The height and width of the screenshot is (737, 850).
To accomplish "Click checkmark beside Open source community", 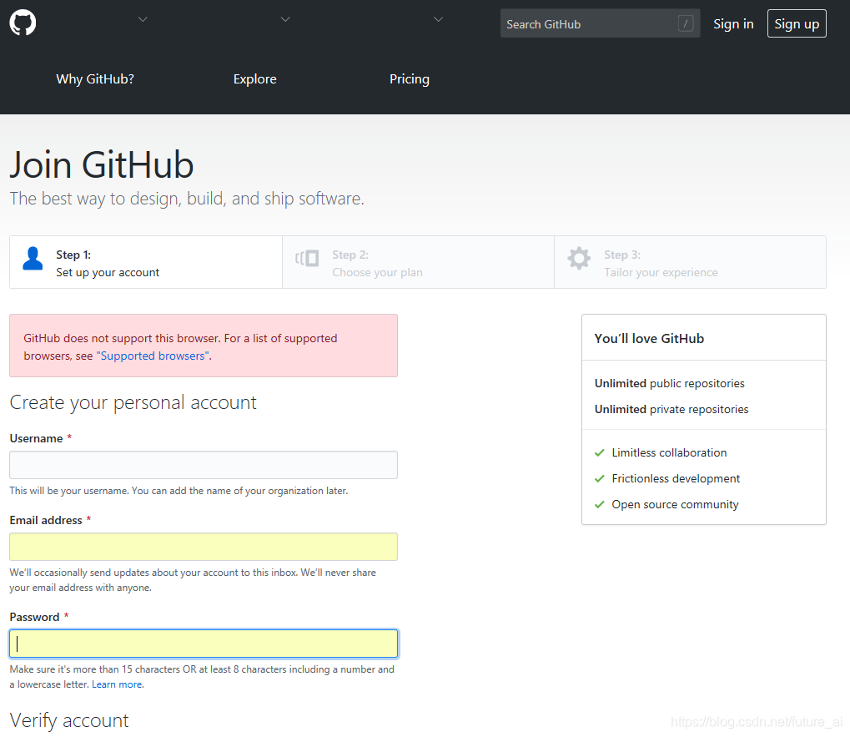I will point(599,505).
